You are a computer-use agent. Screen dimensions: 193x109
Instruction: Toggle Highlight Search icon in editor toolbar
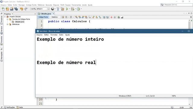pos(86,17)
